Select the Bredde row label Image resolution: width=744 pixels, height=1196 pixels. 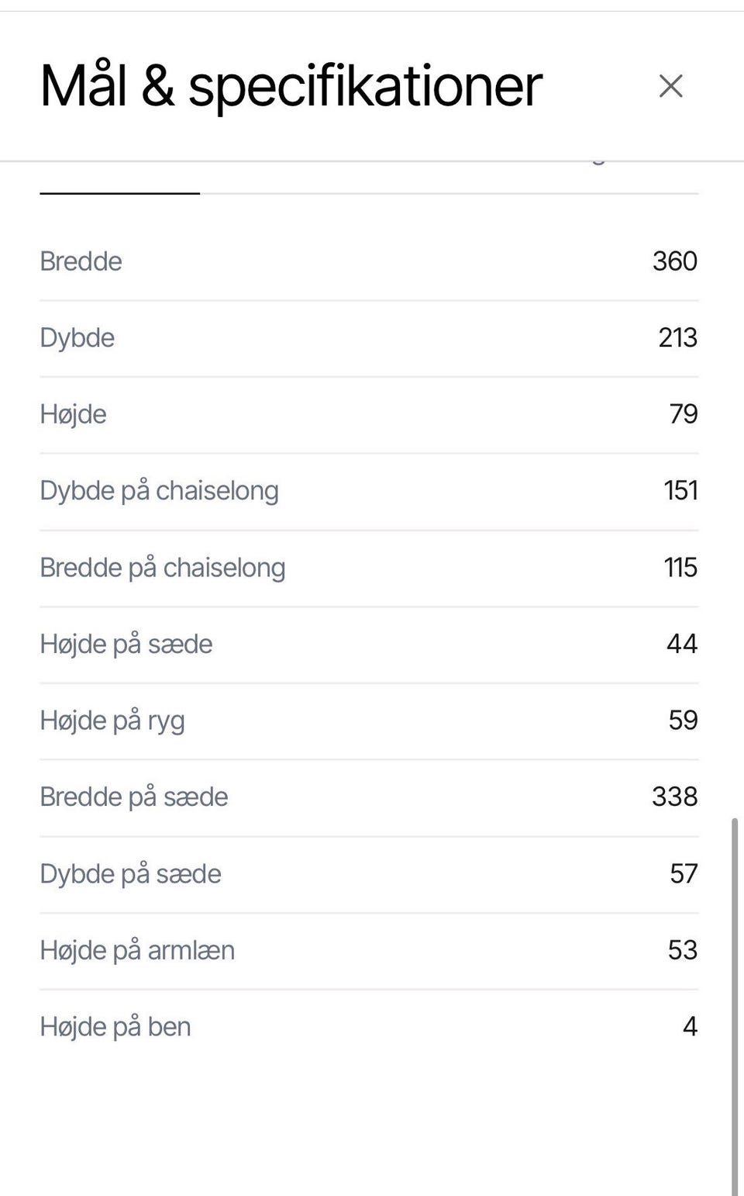pyautogui.click(x=81, y=261)
